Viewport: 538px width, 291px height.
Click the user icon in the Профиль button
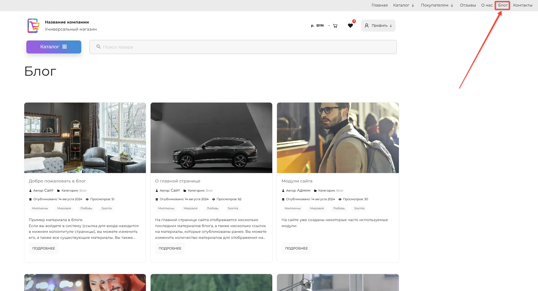tap(367, 26)
